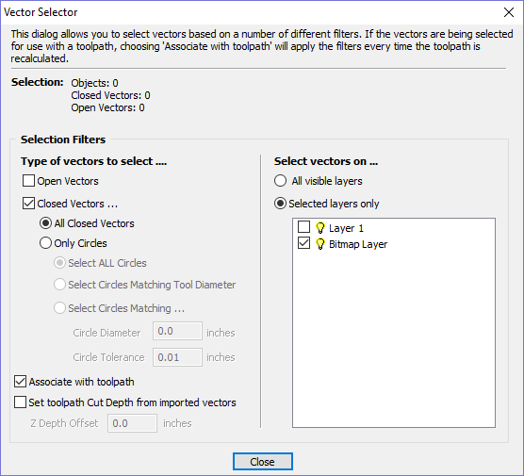Select the Bitmap Layer name in list
This screenshot has height=476, width=524.
click(358, 244)
